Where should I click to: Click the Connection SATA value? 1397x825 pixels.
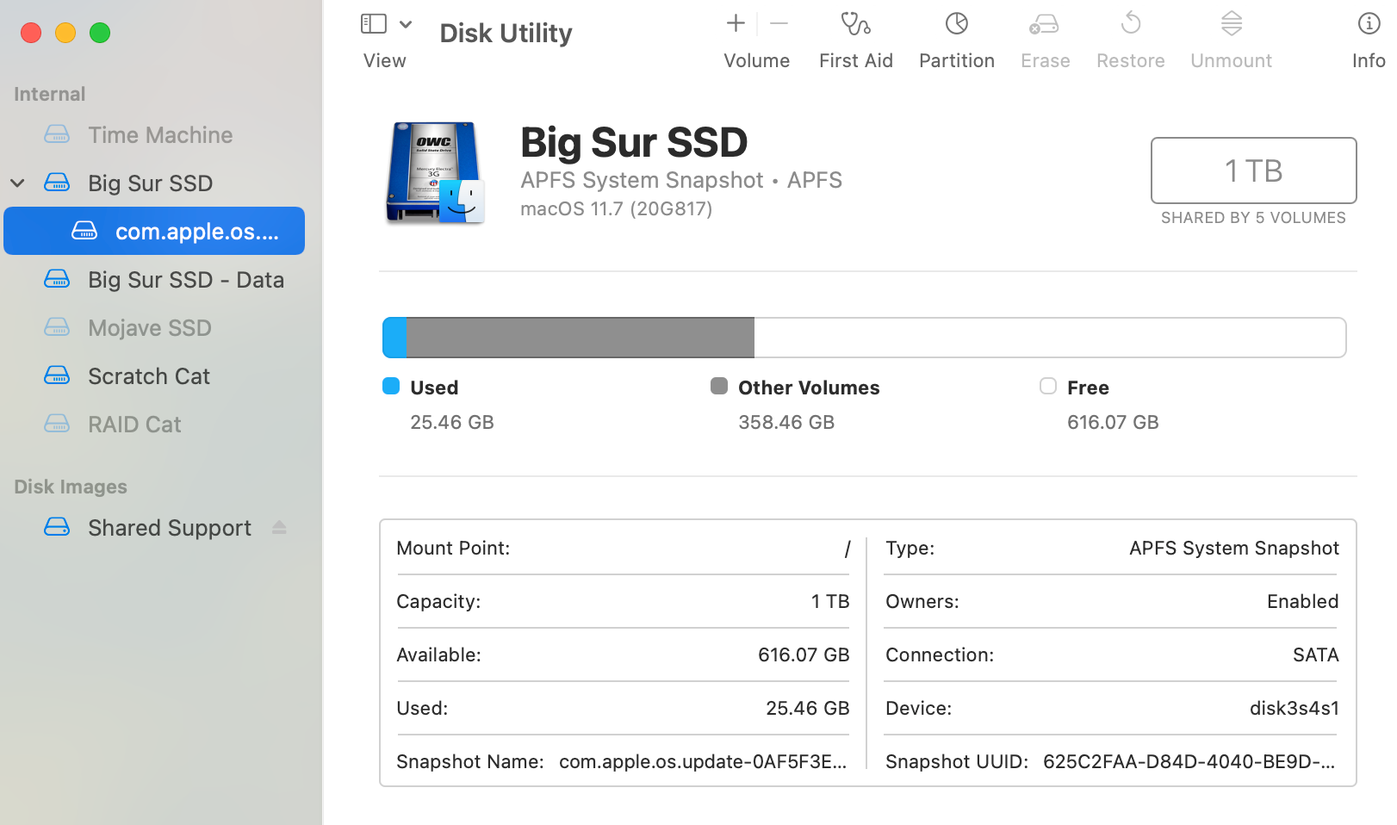point(1316,655)
